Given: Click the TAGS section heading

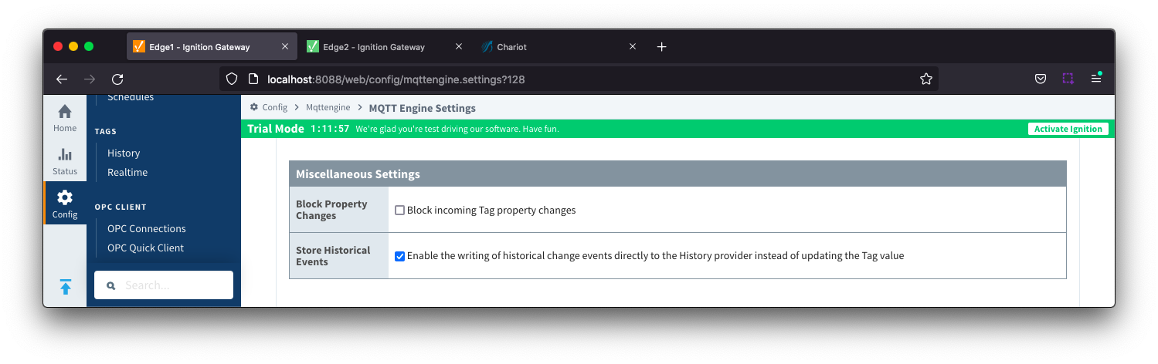Looking at the screenshot, I should click(x=106, y=132).
